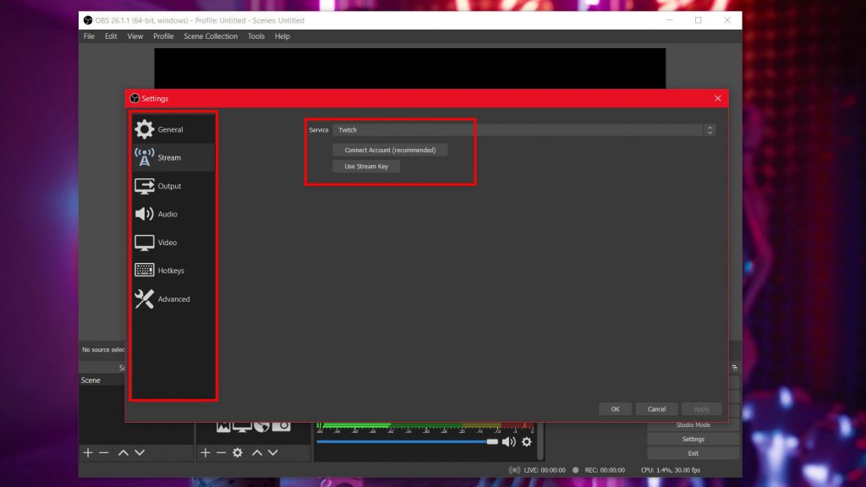Close the Settings dialog with X
Image resolution: width=866 pixels, height=487 pixels.
[x=718, y=98]
